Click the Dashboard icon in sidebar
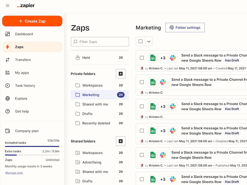This screenshot has height=185, width=247. 8,34
